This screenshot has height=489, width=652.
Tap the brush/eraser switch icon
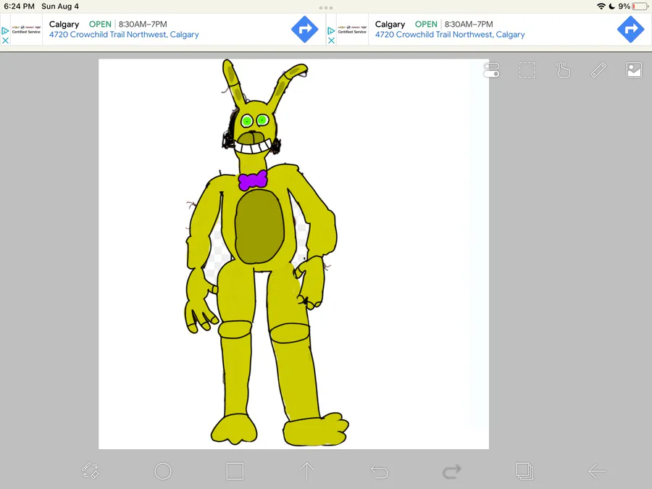91,471
